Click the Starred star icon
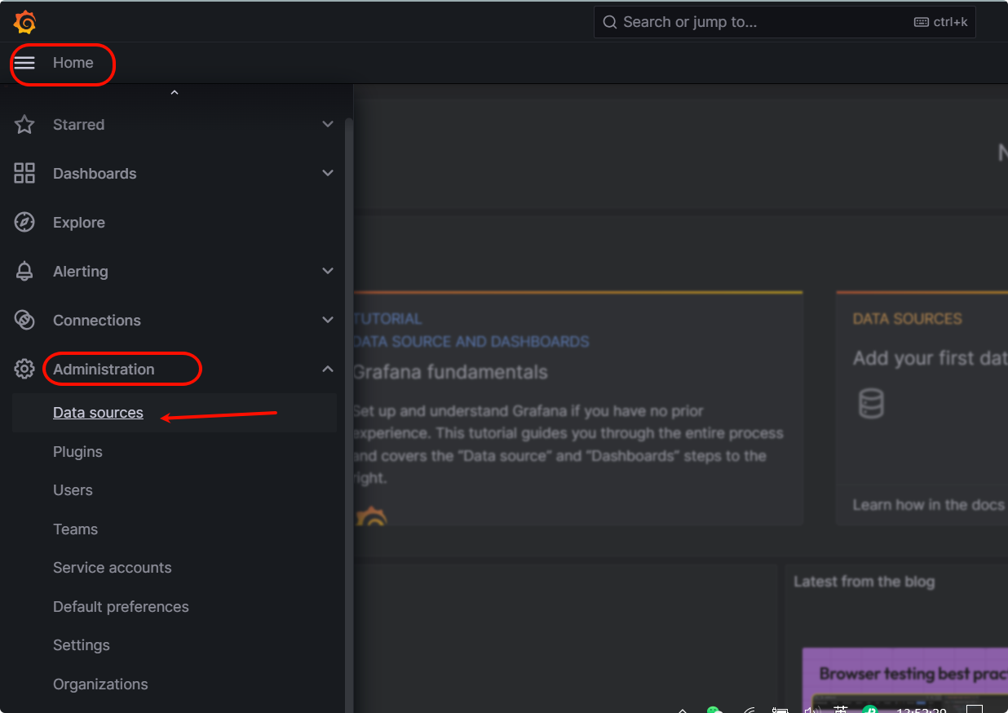 point(24,125)
